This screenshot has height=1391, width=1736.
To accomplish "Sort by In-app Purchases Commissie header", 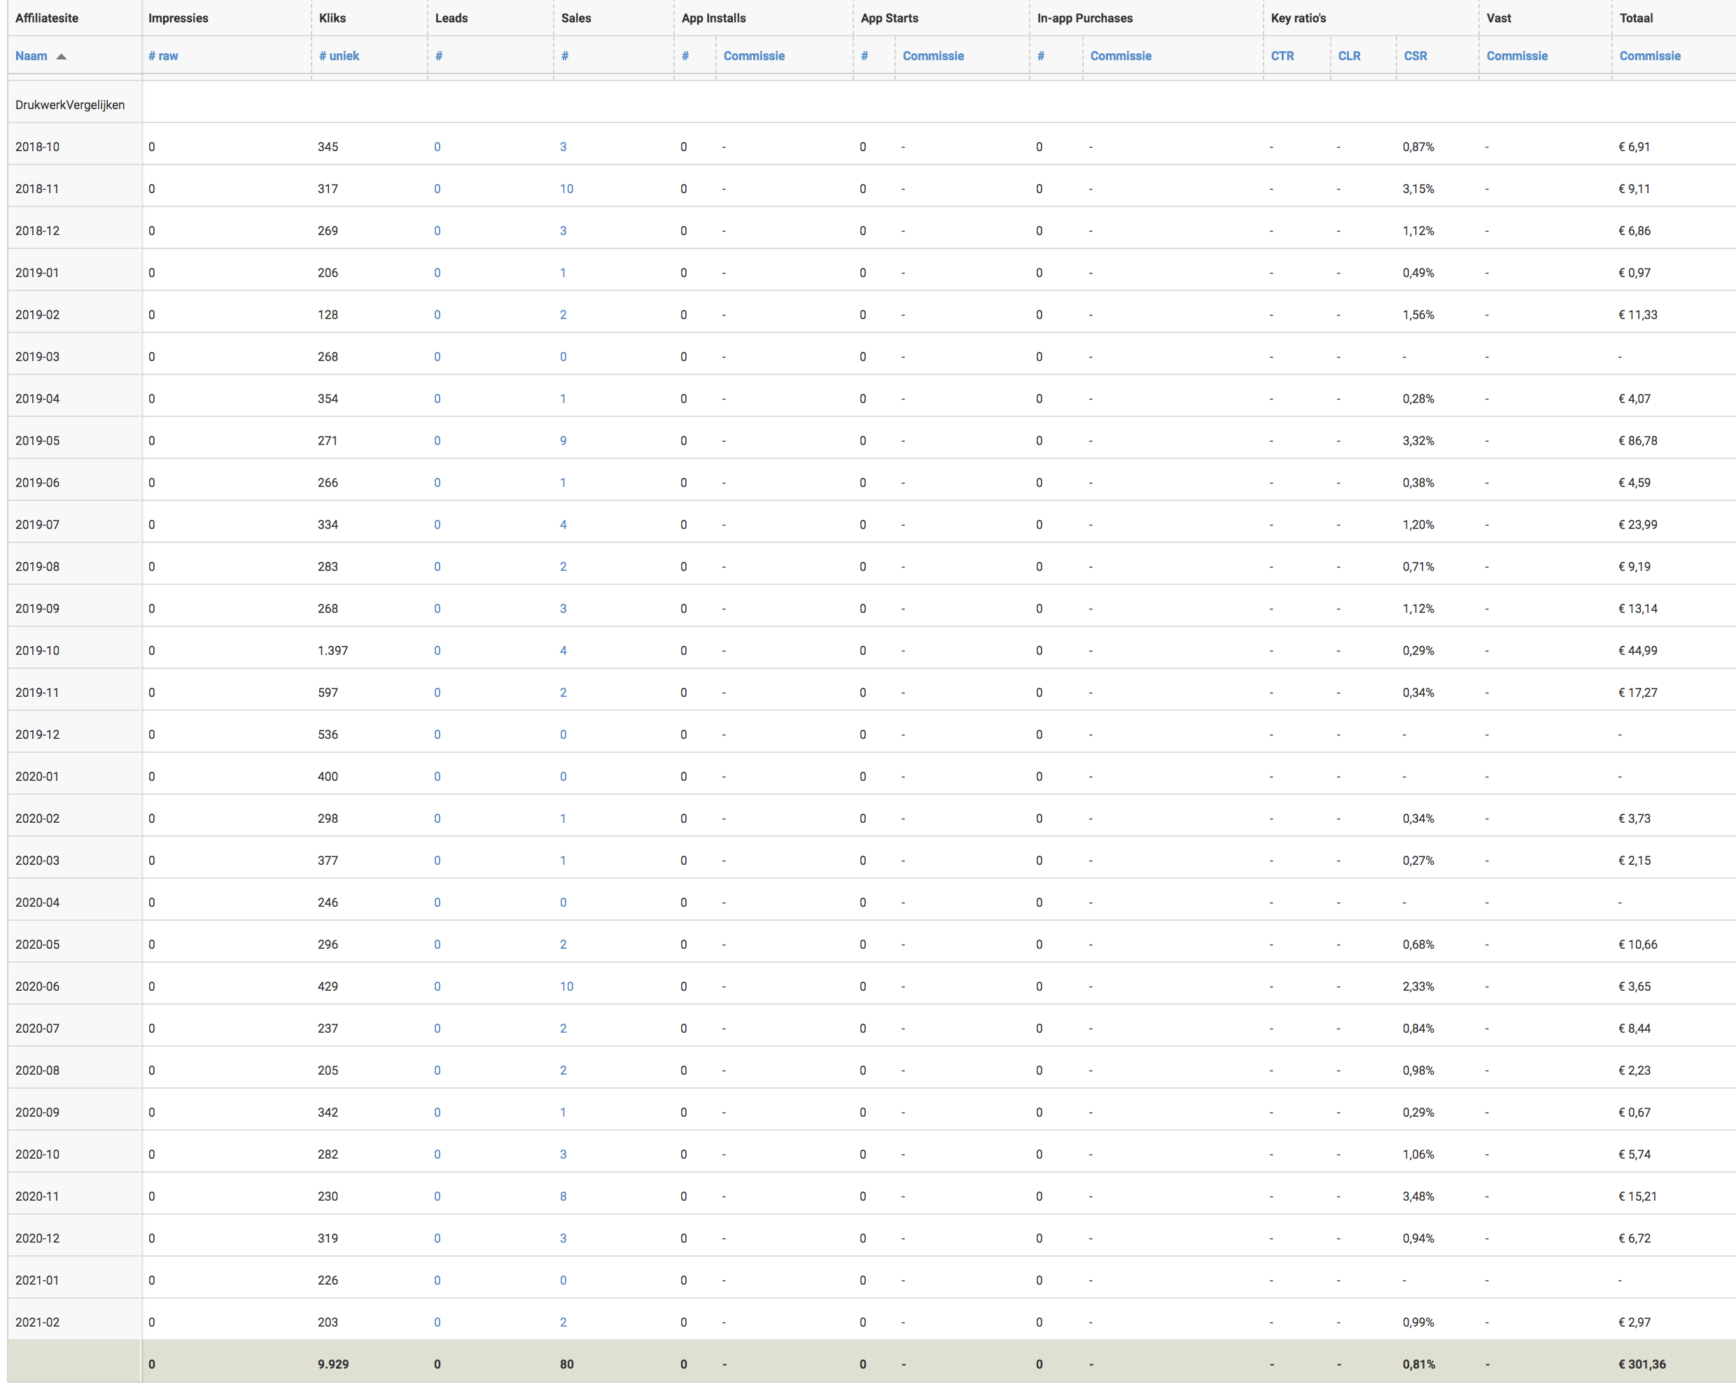I will pos(1121,55).
